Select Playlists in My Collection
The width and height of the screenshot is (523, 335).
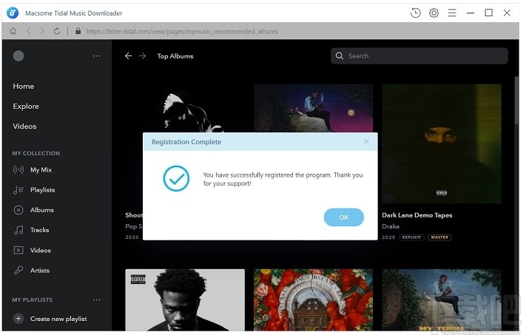42,190
